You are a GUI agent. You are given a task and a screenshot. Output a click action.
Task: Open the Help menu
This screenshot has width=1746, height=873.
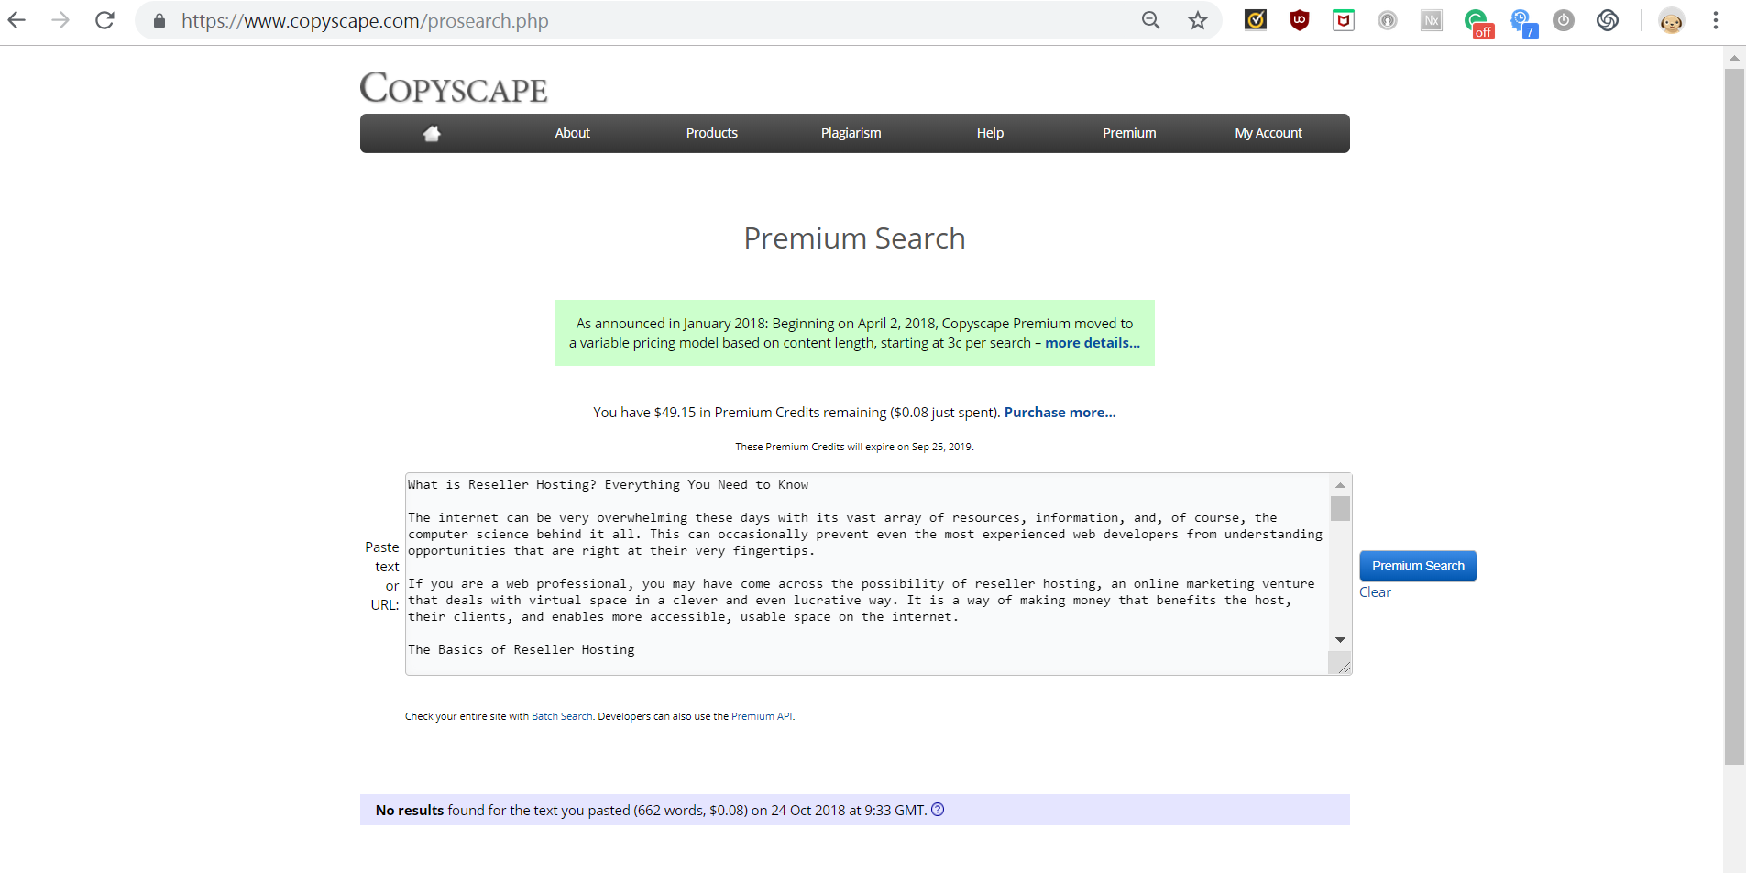[991, 133]
